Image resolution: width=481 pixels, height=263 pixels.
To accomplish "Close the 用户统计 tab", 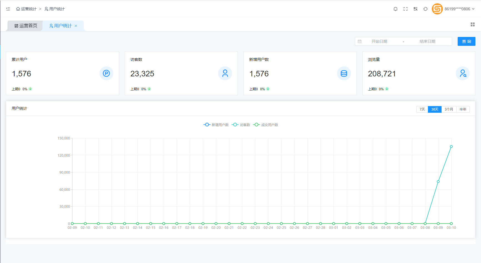I will point(76,26).
